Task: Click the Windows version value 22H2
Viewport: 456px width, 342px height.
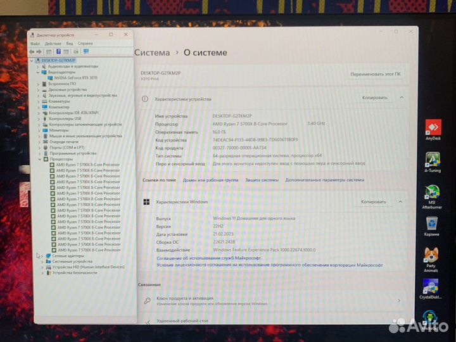Action: click(218, 226)
